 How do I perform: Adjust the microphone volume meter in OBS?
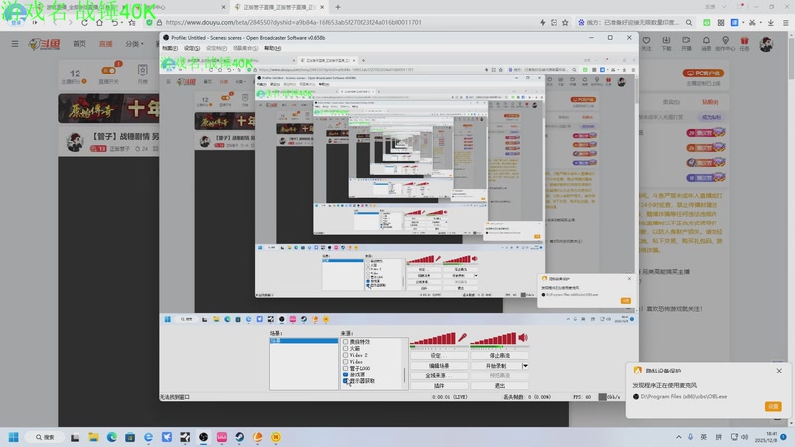point(434,338)
